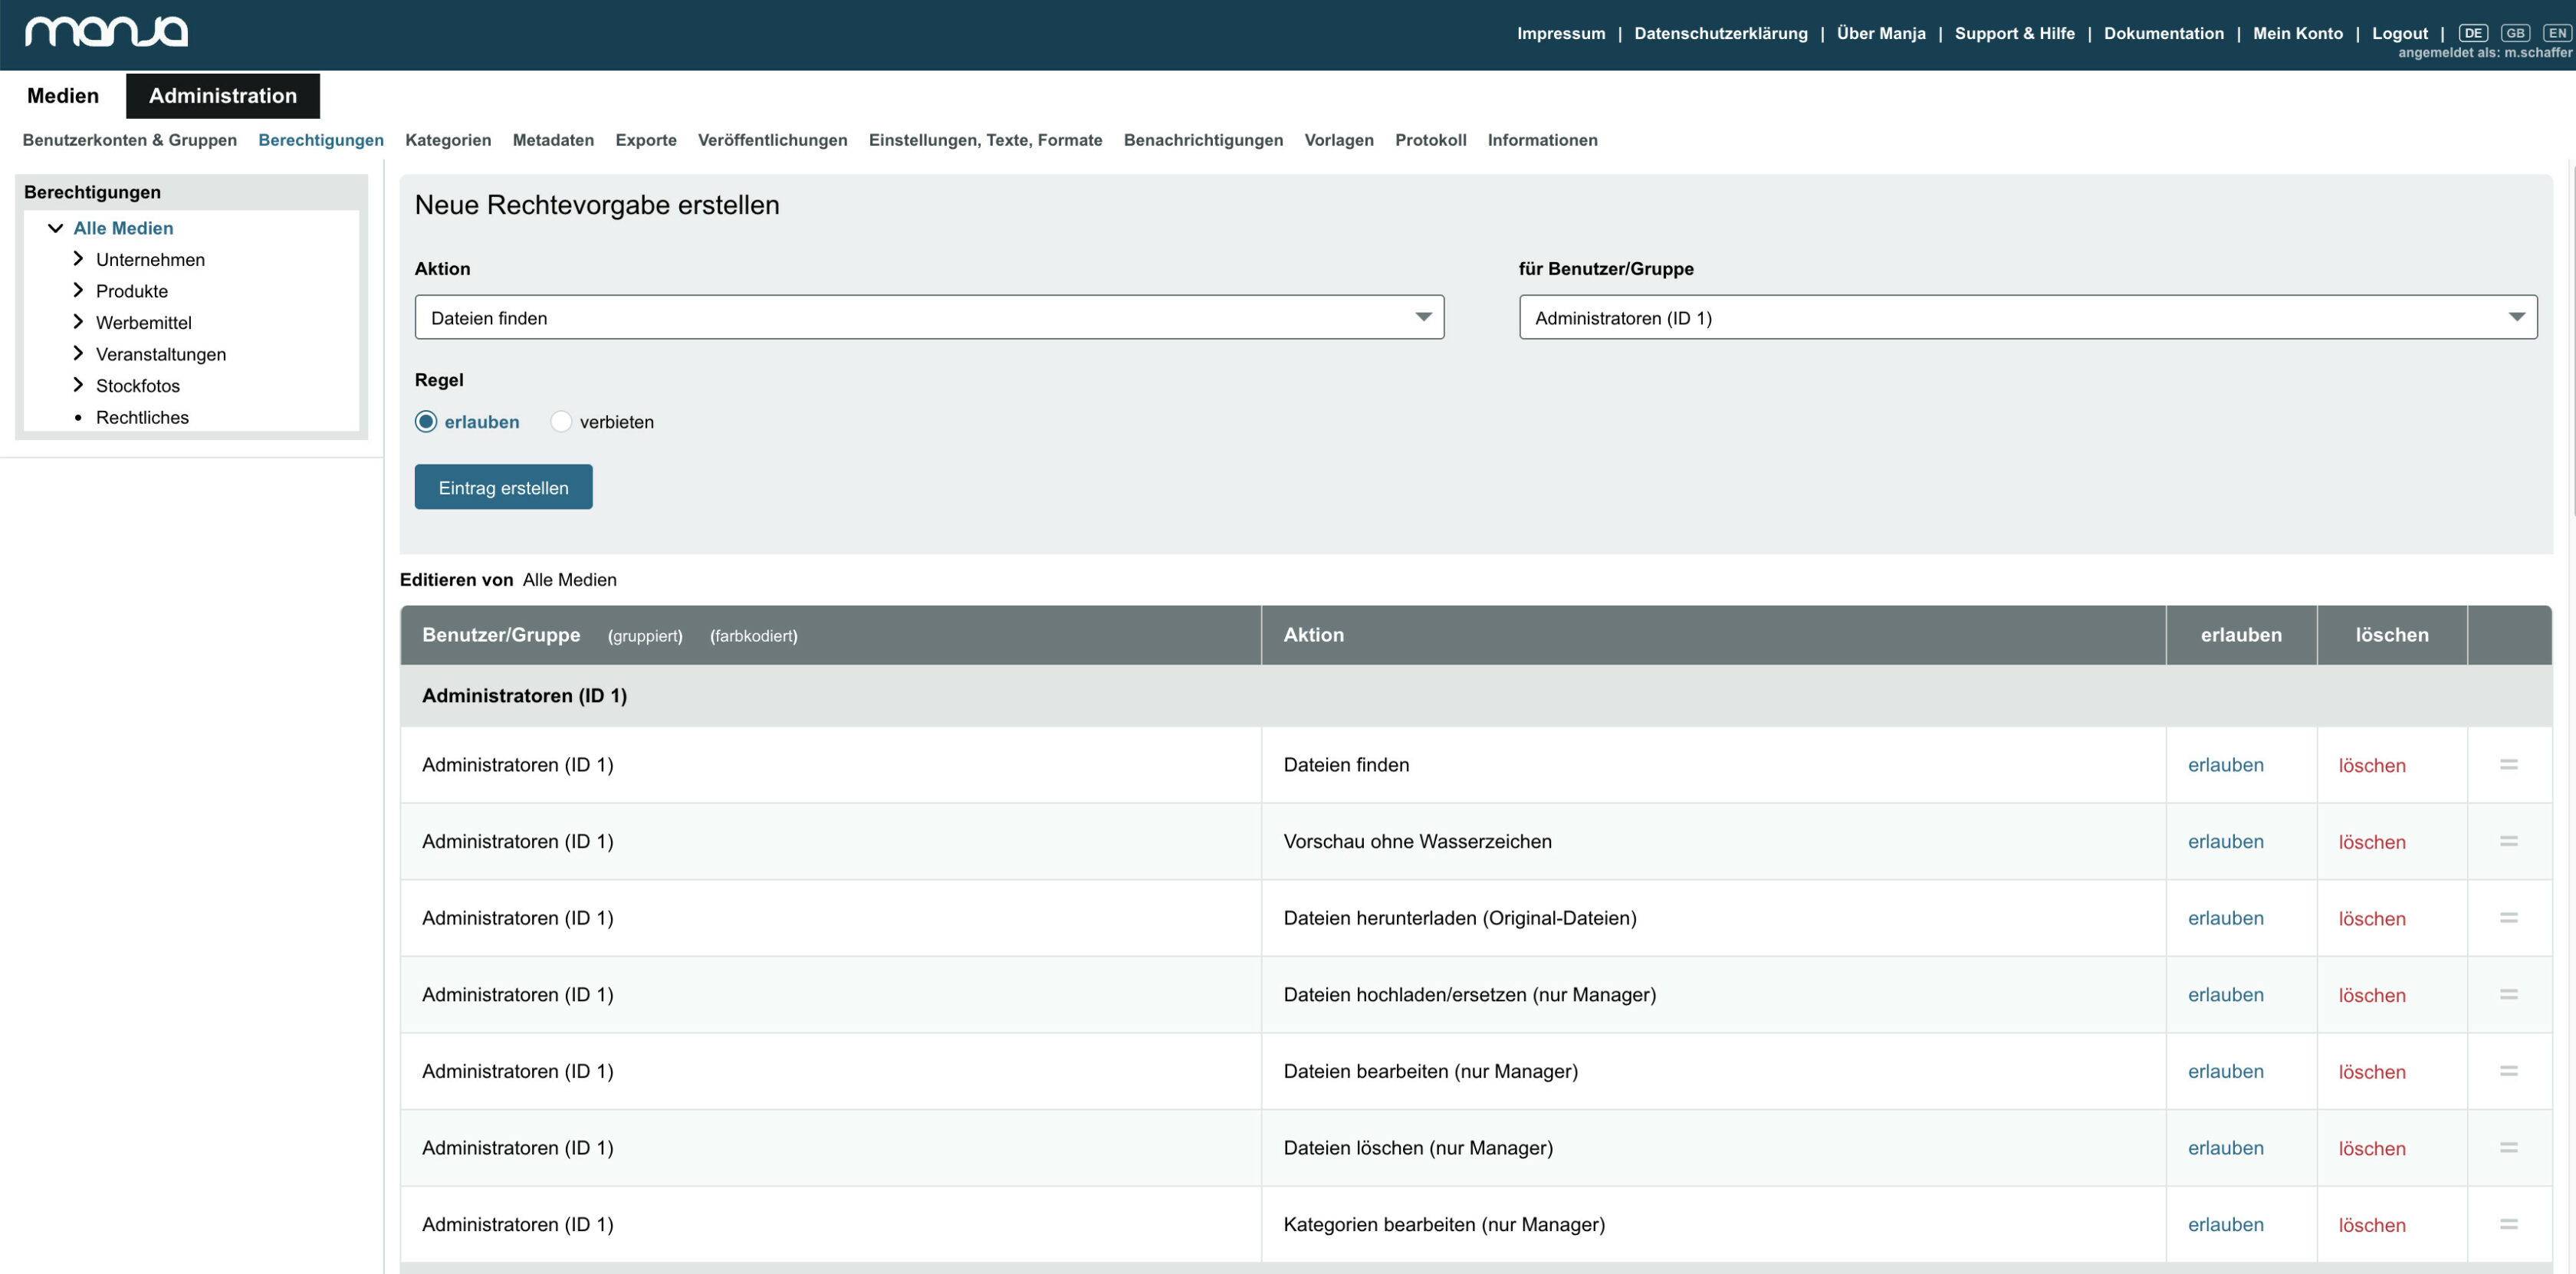
Task: Switch language with the GB flag icon
Action: point(2514,33)
